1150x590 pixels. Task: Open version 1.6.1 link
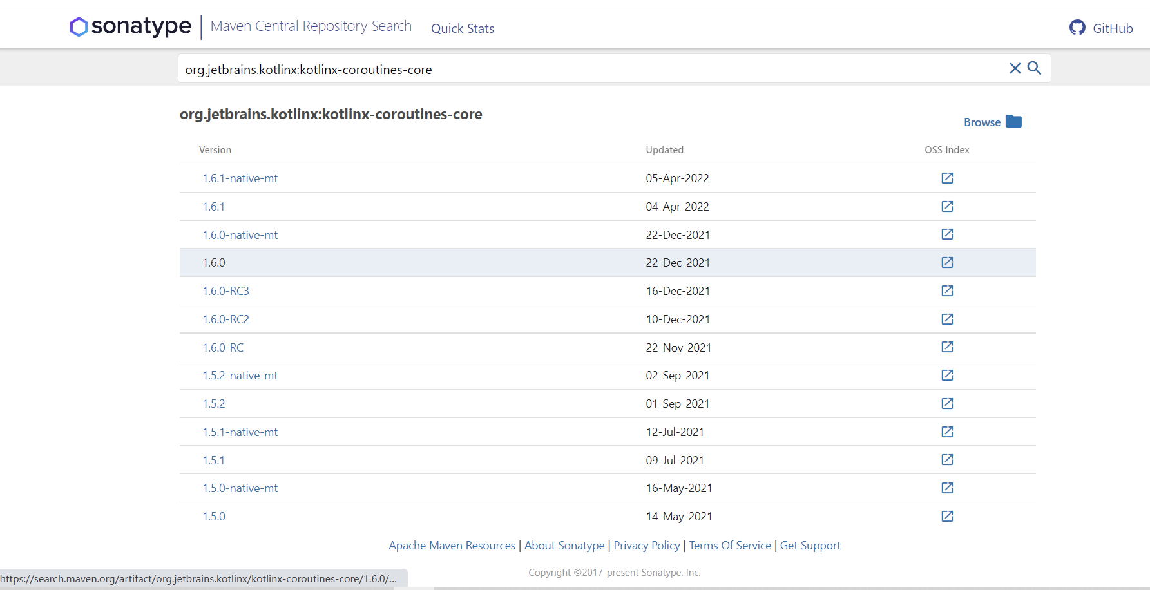[x=213, y=207]
